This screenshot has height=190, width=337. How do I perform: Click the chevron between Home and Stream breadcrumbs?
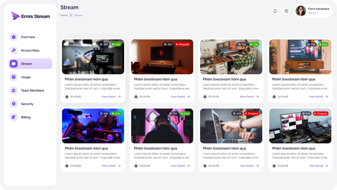pos(70,15)
